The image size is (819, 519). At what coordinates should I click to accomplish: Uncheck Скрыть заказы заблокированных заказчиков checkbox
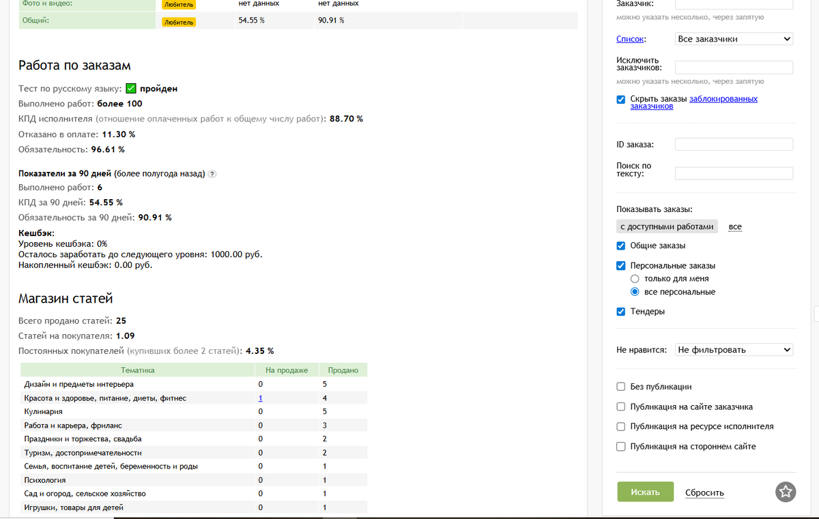coord(620,99)
